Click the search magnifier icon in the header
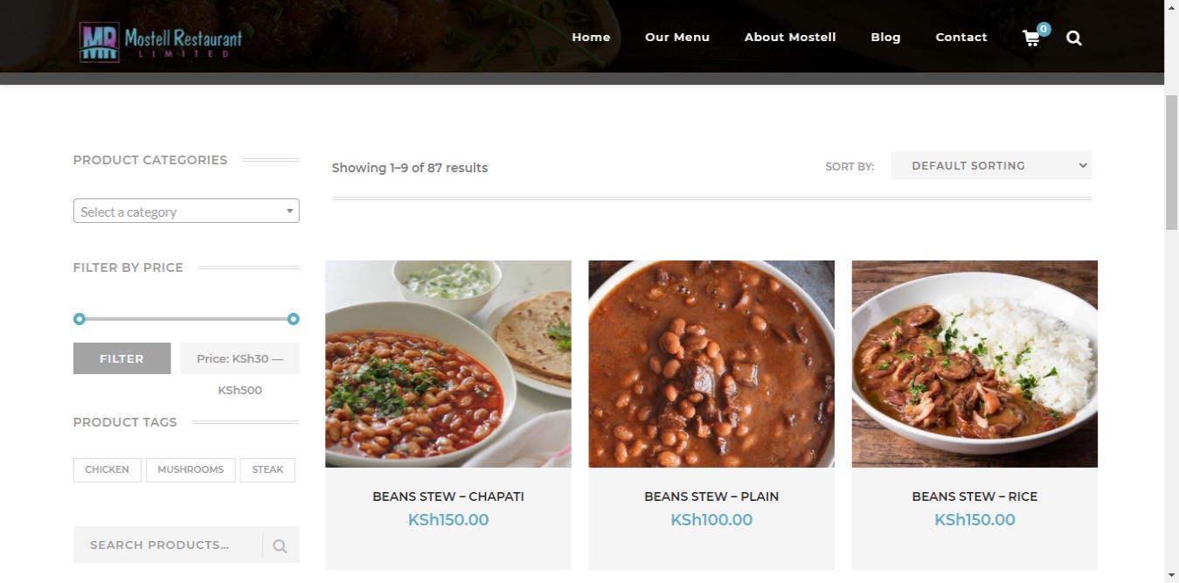Screen dimensions: 1179x583 1073,38
